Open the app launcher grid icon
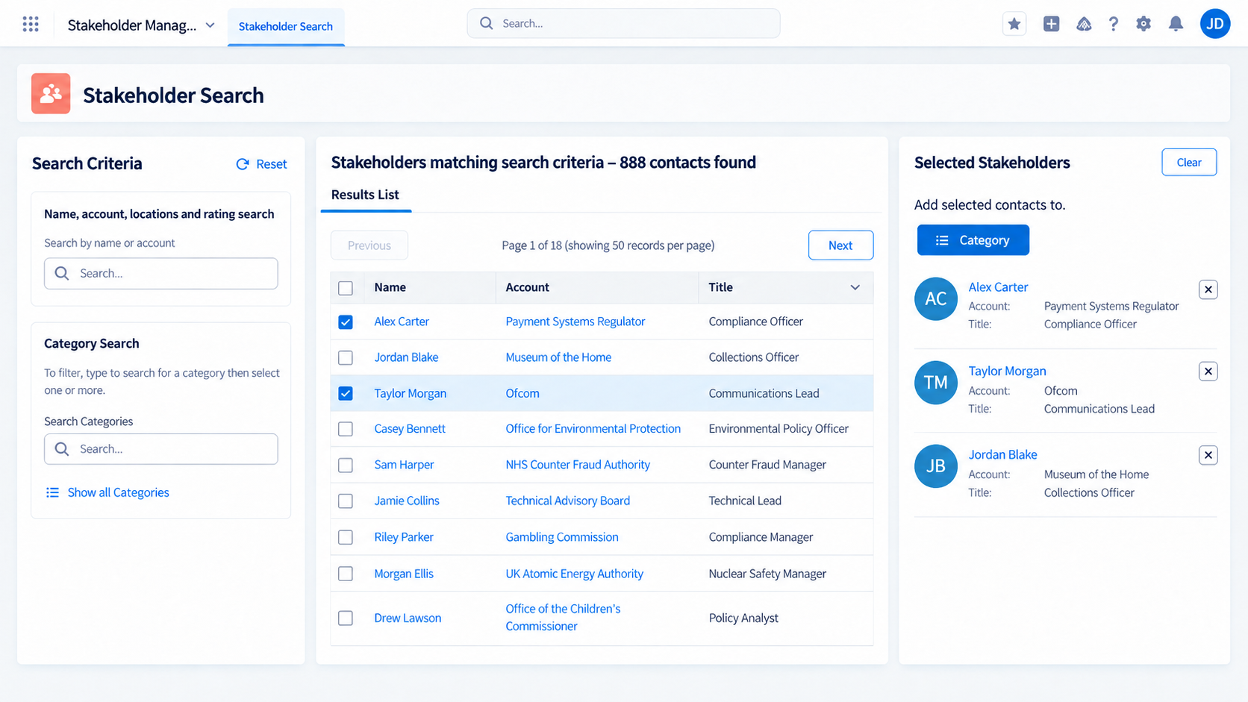The image size is (1248, 702). pyautogui.click(x=31, y=25)
